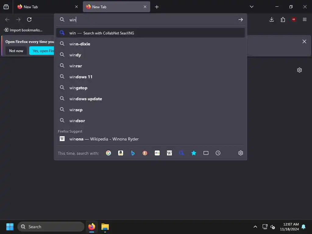Open the notifications bell icon
Viewport: 312px width, 234px height.
tap(304, 227)
